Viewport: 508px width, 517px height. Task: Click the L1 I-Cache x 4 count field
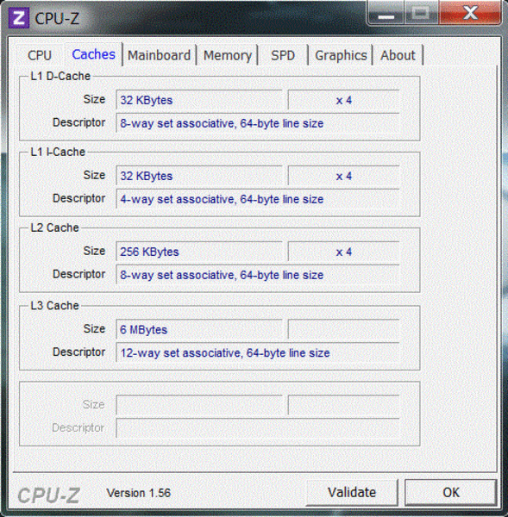click(343, 176)
